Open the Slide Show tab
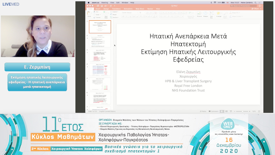The width and height of the screenshot is (275, 155). [140, 9]
